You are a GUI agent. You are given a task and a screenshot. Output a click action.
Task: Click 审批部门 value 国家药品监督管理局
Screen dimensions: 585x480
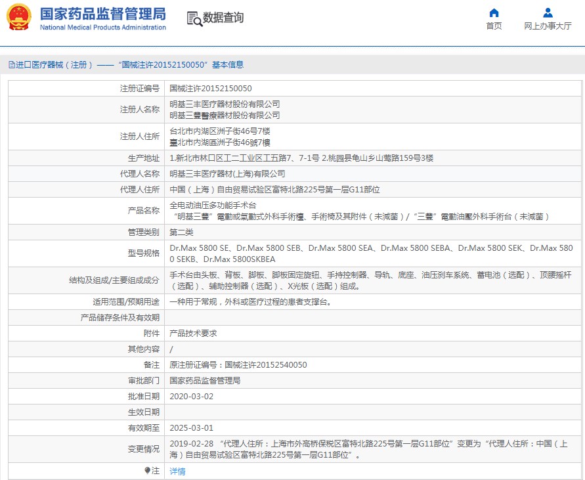coord(205,381)
